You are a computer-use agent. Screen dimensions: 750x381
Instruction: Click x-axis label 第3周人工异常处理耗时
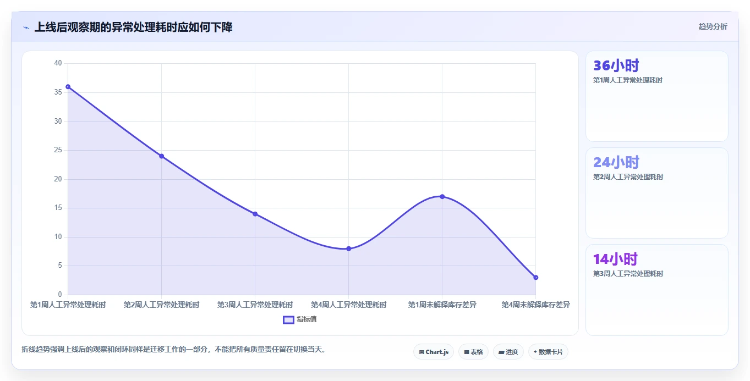click(255, 305)
